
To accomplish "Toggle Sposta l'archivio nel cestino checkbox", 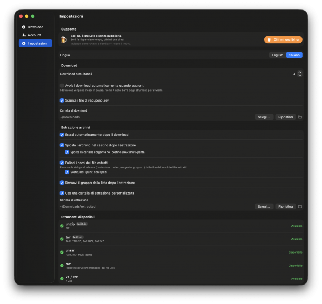I will pos(62,145).
